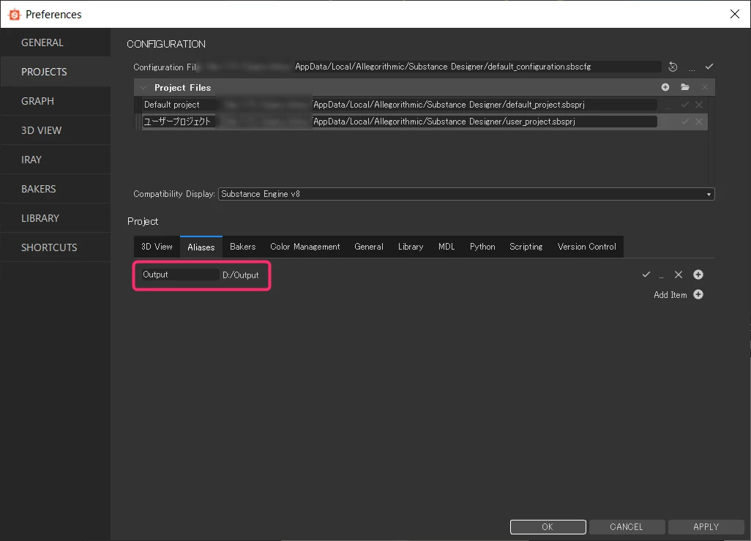
Task: Delete the Default project row
Action: 699,105
